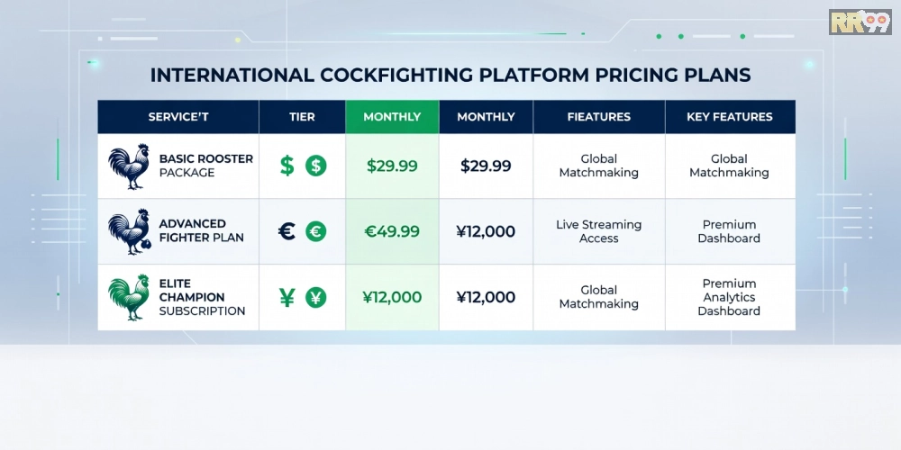Image resolution: width=901 pixels, height=450 pixels.
Task: Click the plain dark euro sign icon
Action: coord(287,231)
